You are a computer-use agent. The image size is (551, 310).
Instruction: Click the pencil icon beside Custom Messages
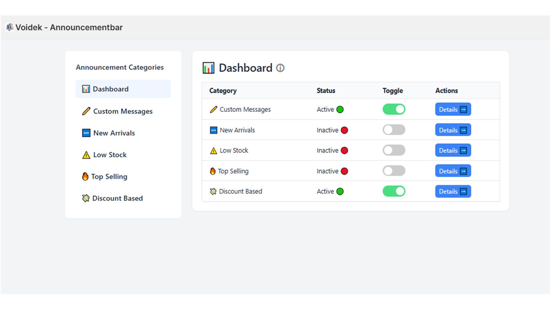pos(86,111)
